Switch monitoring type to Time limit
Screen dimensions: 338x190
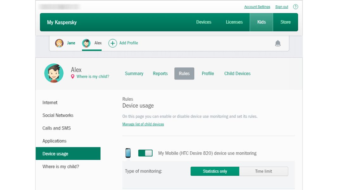pos(264,171)
